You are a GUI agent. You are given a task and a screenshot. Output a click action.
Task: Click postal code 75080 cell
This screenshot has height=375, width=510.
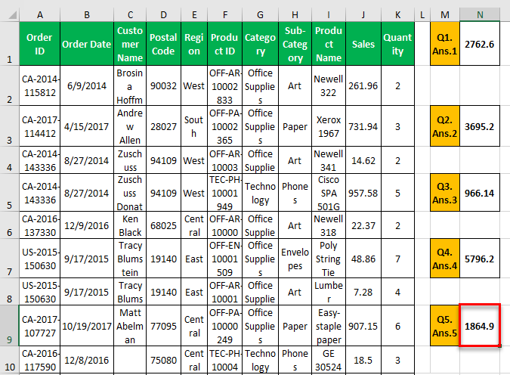(164, 360)
